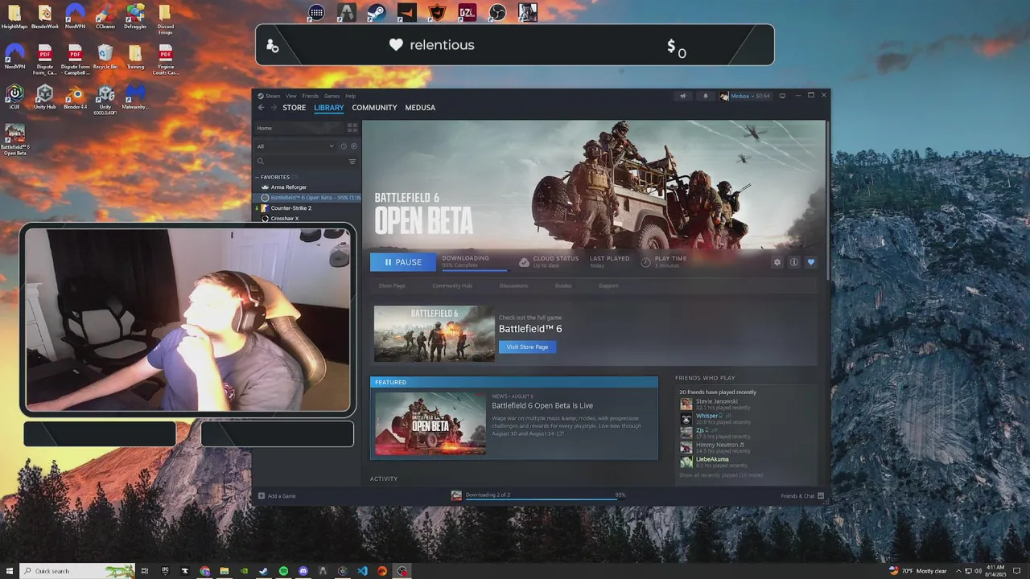This screenshot has width=1030, height=579.
Task: Switch to the LIBRARY tab
Action: 329,108
